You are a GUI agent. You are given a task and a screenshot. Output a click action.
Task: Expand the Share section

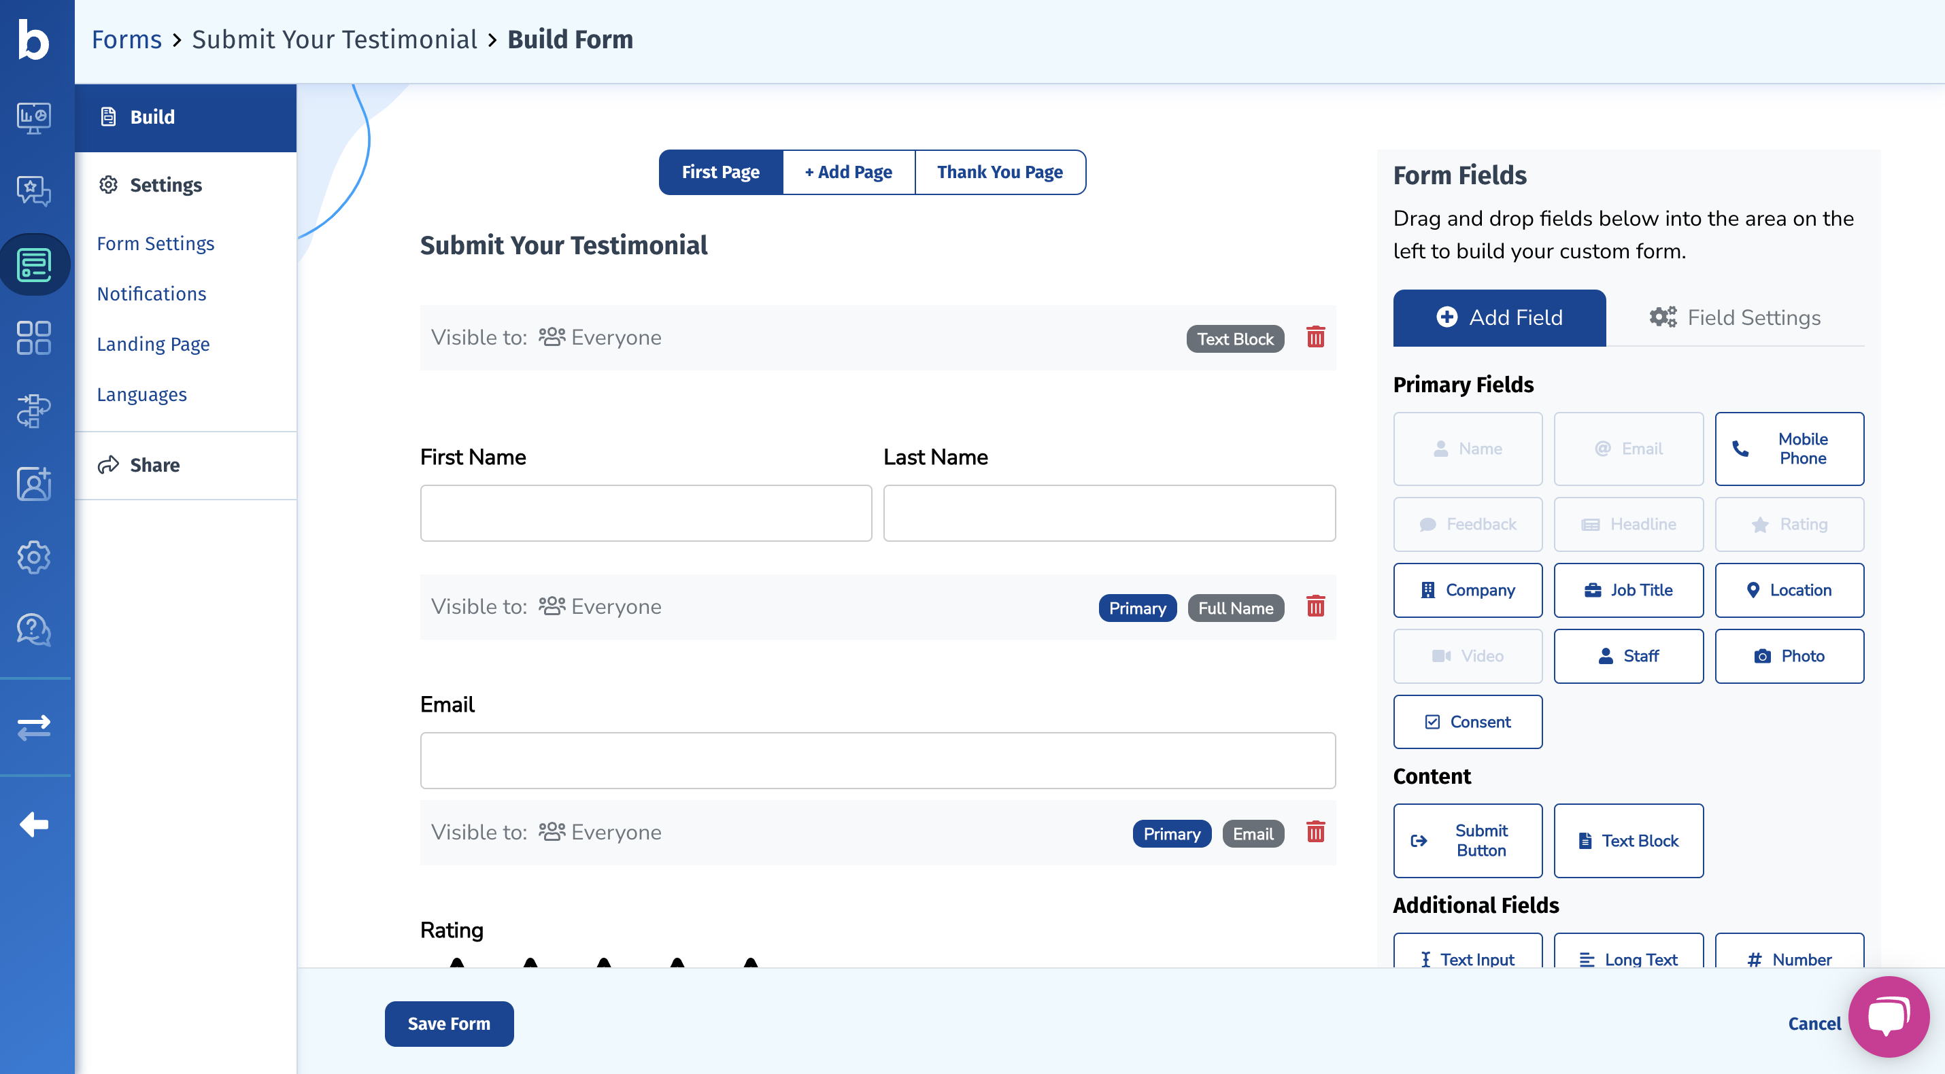click(154, 465)
